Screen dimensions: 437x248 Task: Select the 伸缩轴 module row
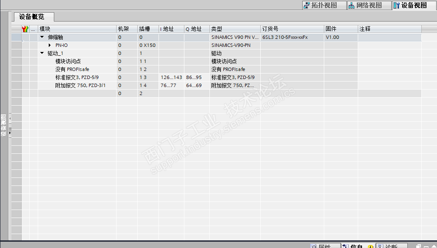point(216,37)
